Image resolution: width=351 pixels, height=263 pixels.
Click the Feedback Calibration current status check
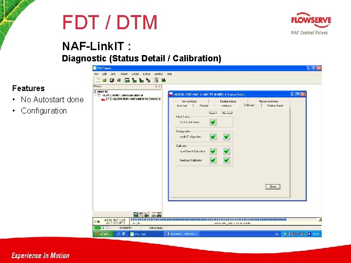(x=213, y=160)
